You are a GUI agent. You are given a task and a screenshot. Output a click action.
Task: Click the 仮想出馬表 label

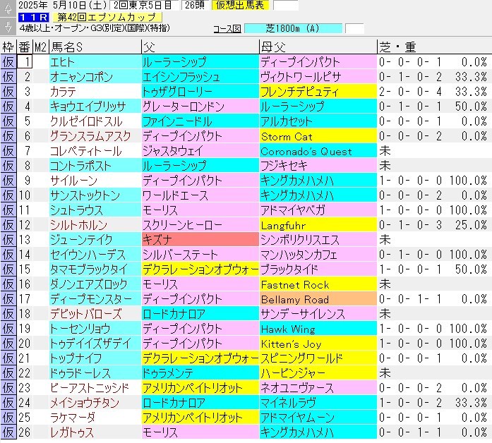[240, 5]
